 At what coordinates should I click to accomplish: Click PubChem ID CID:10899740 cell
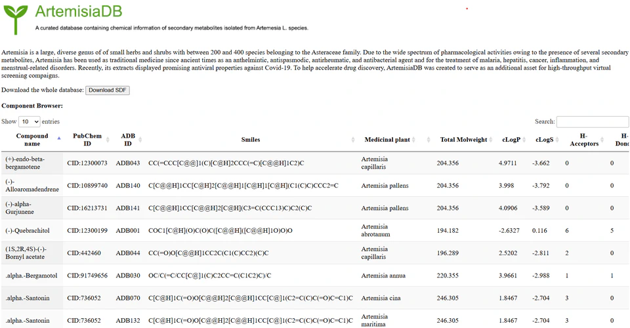tap(89, 186)
